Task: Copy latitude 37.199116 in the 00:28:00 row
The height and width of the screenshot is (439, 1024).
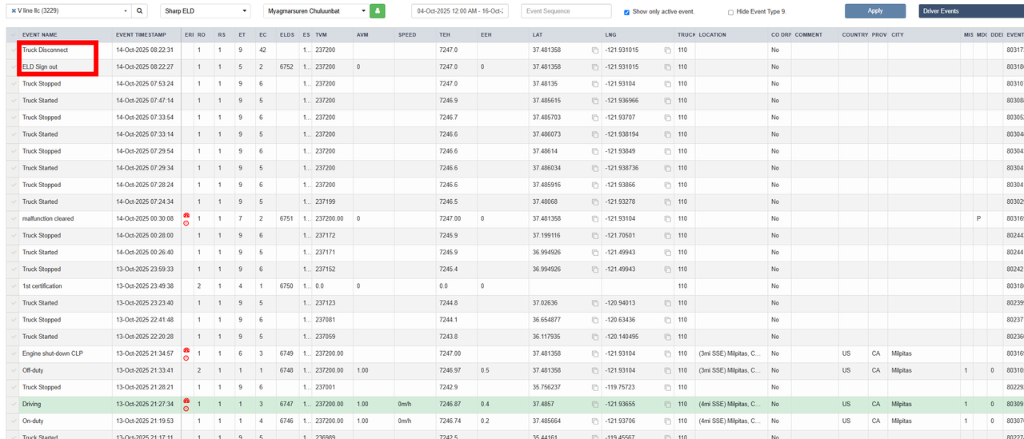Action: click(595, 235)
